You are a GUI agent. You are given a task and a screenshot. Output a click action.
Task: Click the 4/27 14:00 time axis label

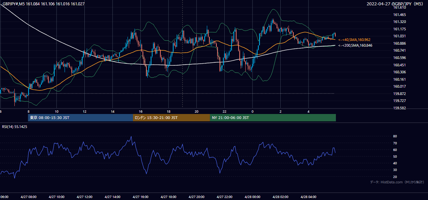coord(113,197)
